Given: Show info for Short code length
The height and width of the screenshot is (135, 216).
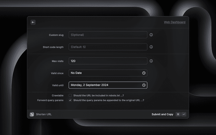Looking at the screenshot, I should [151, 47].
